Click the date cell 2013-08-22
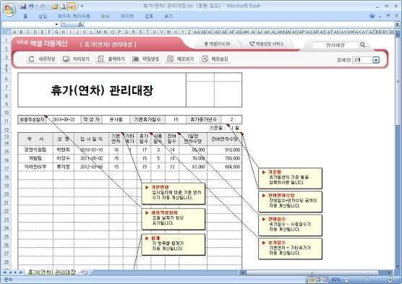 [x=64, y=119]
